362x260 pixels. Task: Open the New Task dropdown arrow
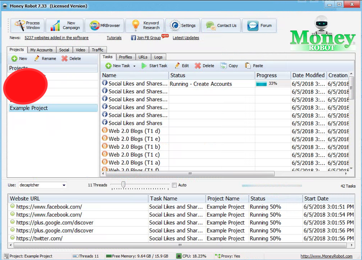[x=134, y=66]
